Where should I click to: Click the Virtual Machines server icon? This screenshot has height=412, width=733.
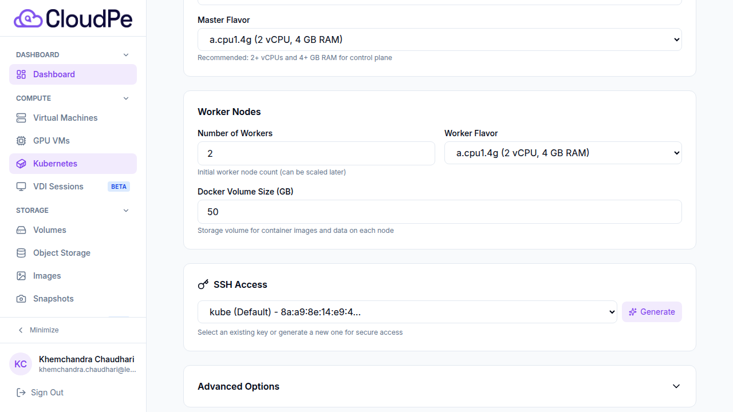(x=21, y=118)
